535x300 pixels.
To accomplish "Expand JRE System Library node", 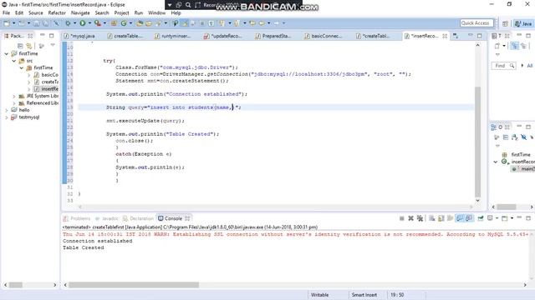I will (x=14, y=97).
